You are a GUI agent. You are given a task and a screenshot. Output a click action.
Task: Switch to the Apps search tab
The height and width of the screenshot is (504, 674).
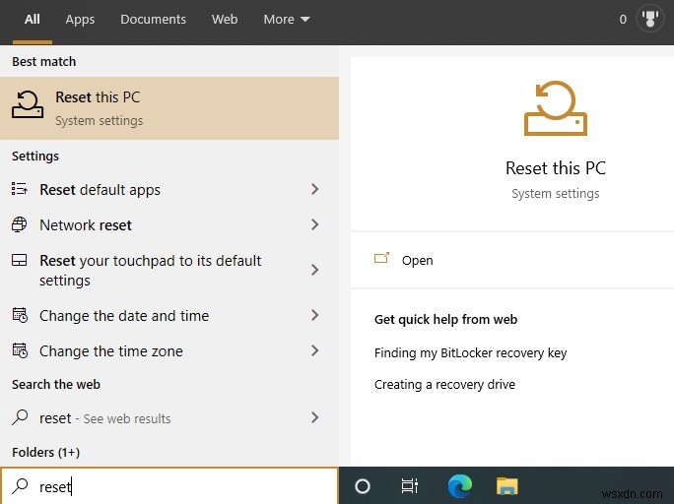click(80, 20)
